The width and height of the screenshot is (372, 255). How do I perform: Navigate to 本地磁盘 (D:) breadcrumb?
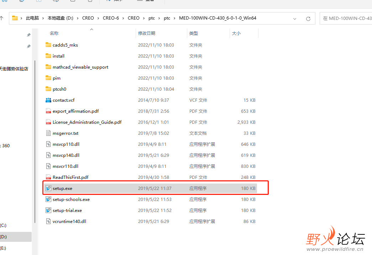point(61,18)
